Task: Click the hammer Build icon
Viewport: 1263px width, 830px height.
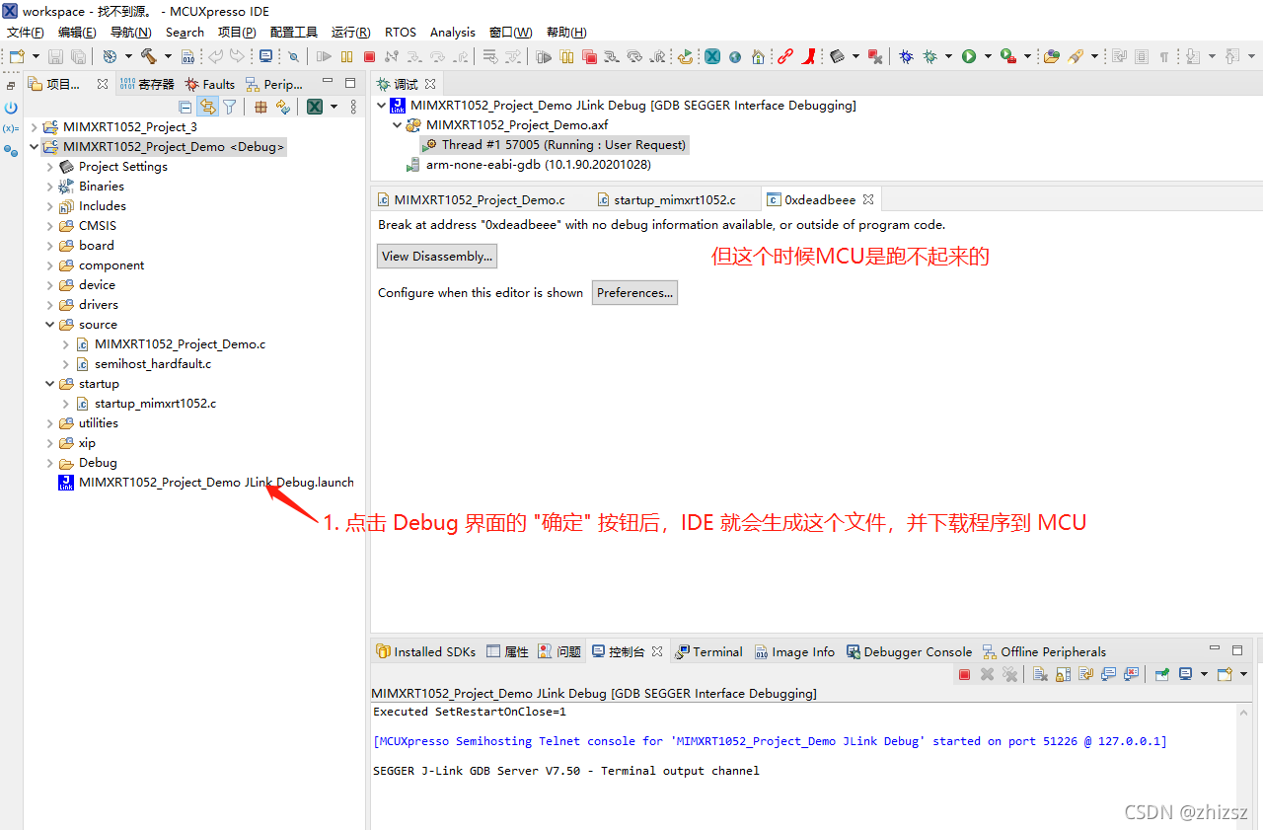Action: click(148, 56)
